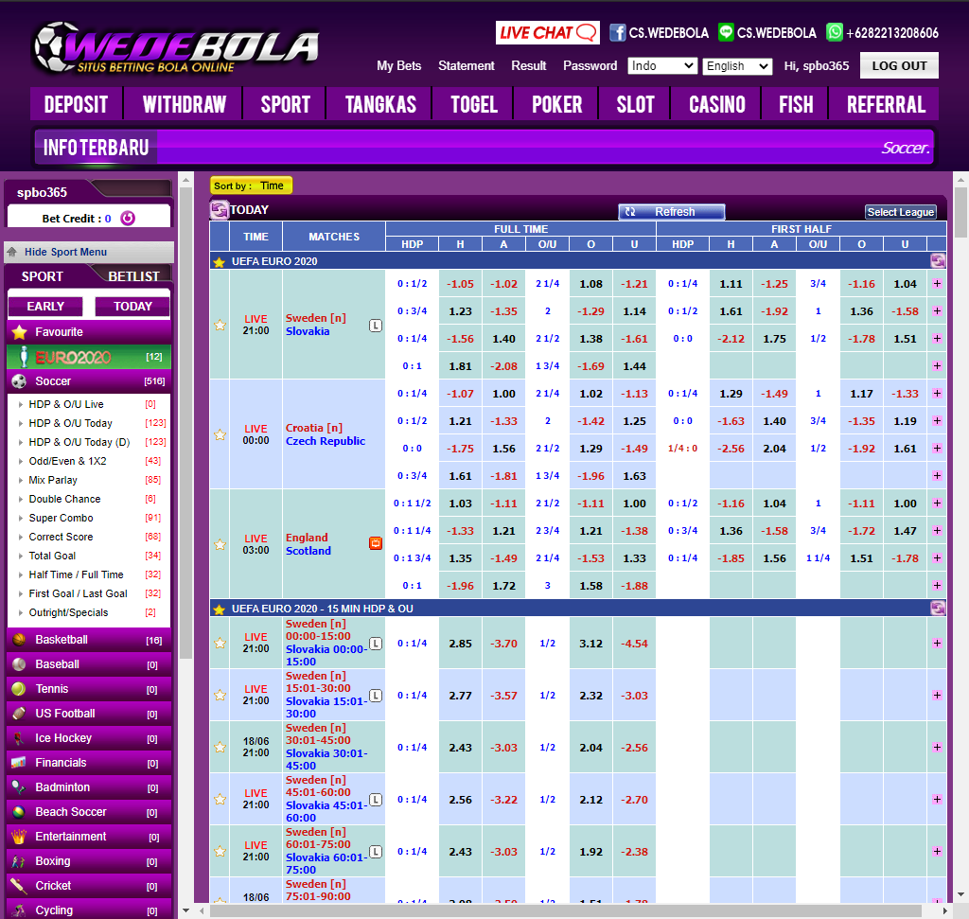The height and width of the screenshot is (919, 969).
Task: Toggle the favorite star for Sweden Slovakia
Action: (220, 325)
